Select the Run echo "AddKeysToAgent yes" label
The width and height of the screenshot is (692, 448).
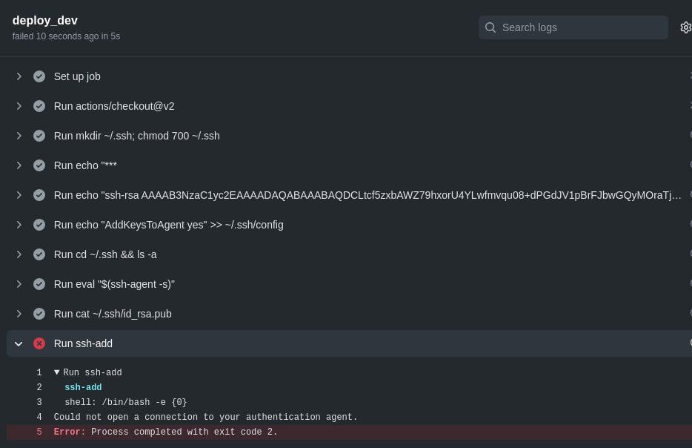(169, 225)
